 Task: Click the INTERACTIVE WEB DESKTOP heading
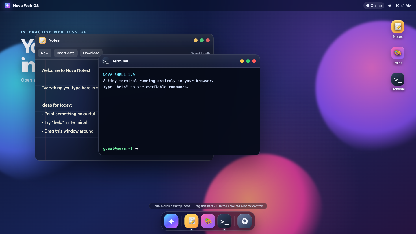pyautogui.click(x=54, y=32)
